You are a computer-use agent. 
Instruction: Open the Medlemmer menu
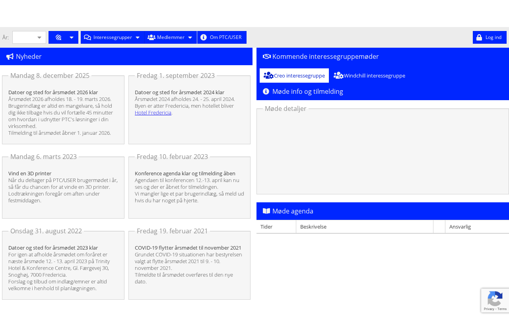(x=170, y=37)
